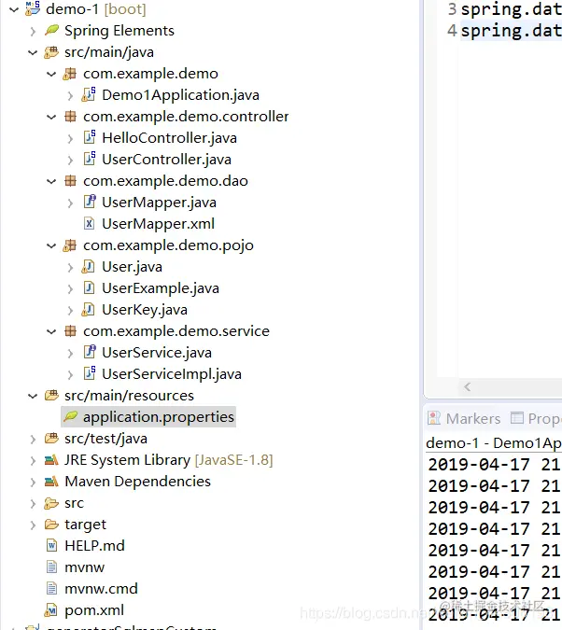
Task: Click the UserService.java interface icon
Action: (x=90, y=352)
